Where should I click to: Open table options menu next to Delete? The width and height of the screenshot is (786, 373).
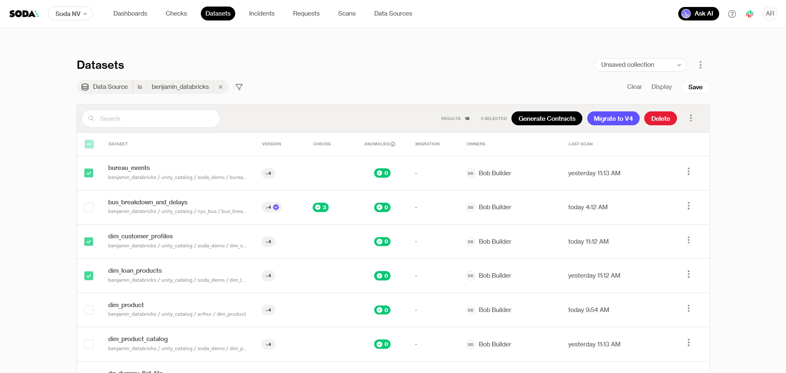691,118
